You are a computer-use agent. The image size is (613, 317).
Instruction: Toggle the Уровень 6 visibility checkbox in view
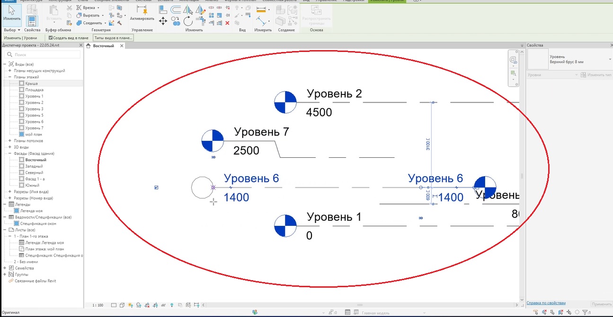(157, 188)
